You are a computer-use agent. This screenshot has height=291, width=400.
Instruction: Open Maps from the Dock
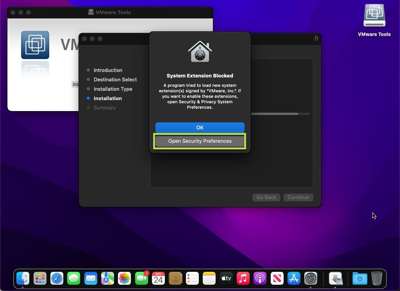pyautogui.click(x=107, y=278)
